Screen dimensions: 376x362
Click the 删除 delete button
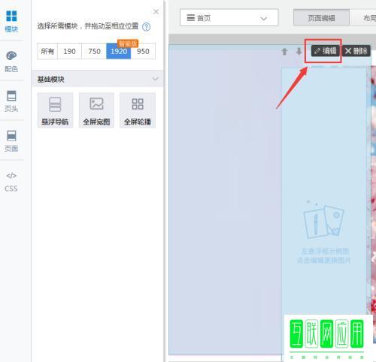pos(356,51)
